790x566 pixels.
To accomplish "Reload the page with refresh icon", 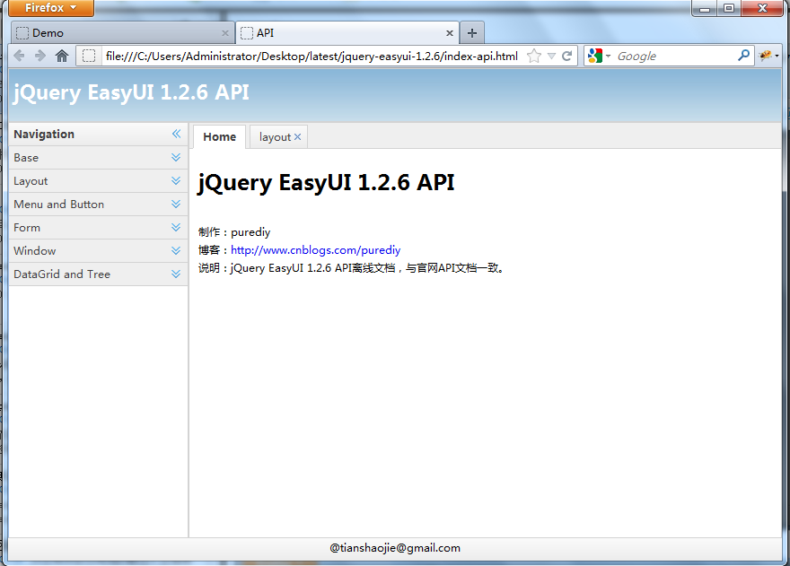I will click(x=566, y=56).
